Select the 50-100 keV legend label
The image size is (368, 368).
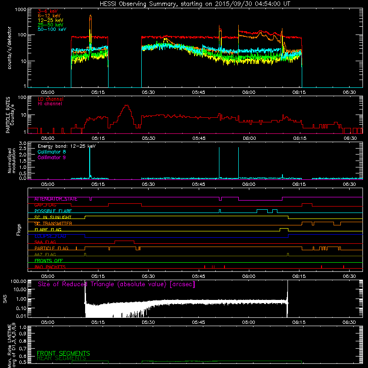point(52,29)
